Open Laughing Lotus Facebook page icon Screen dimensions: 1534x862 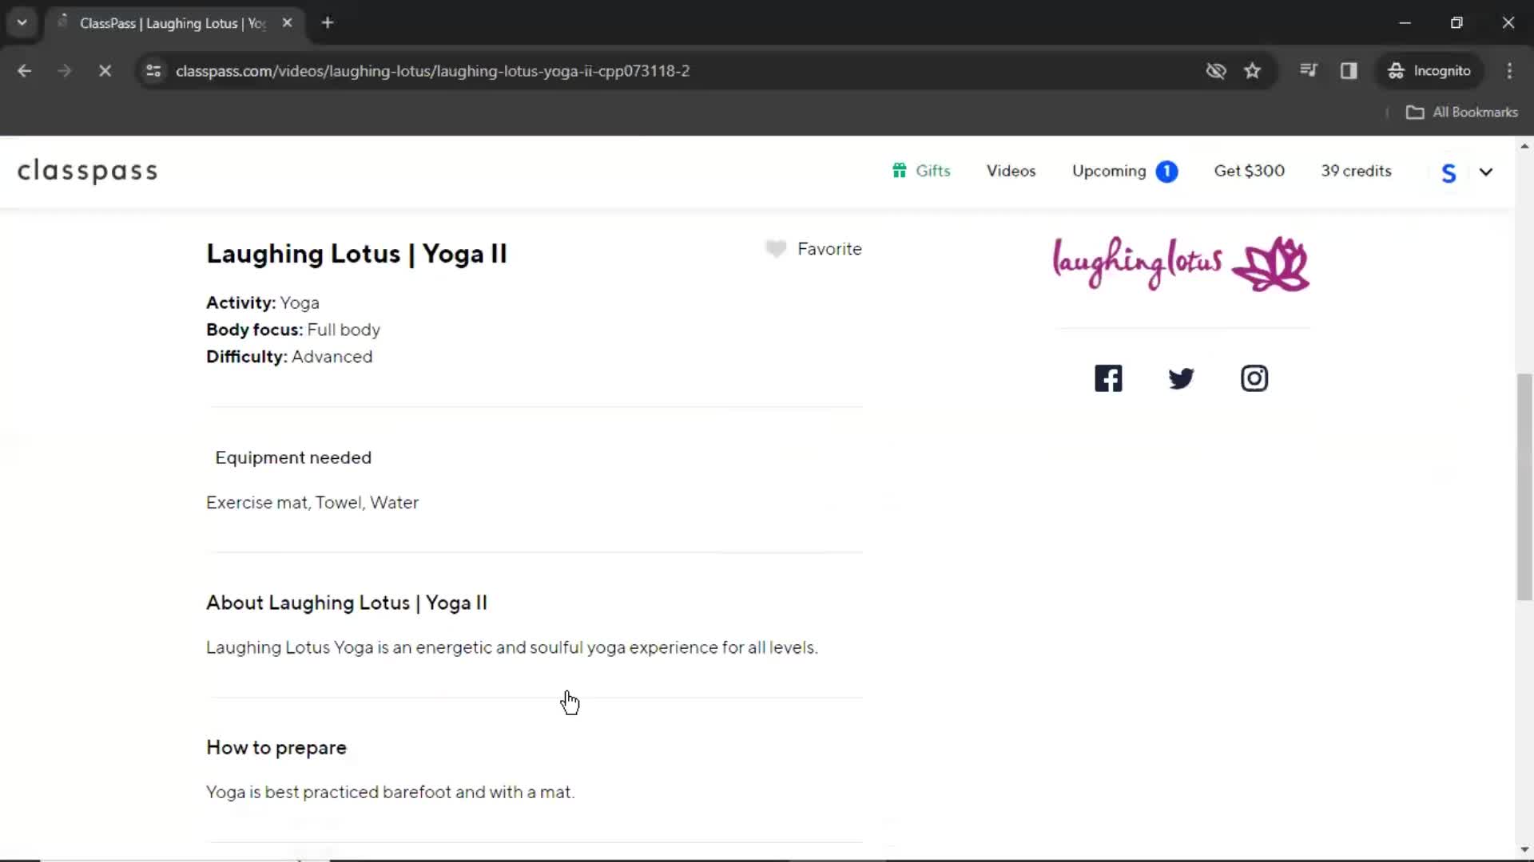click(x=1108, y=378)
